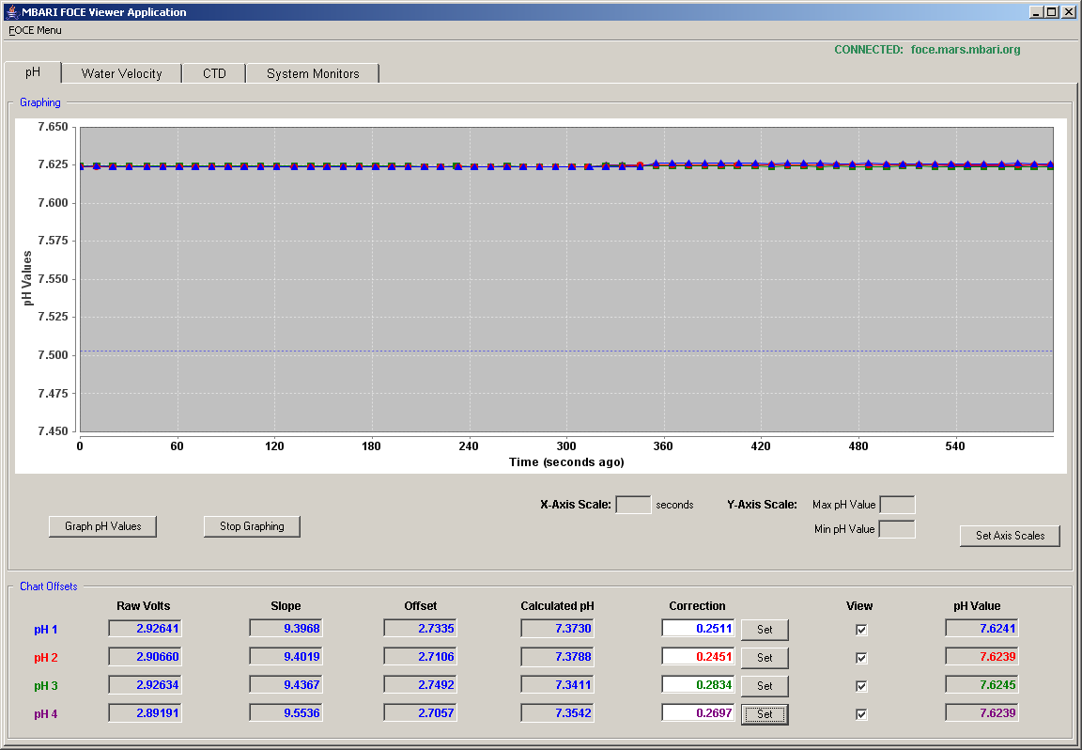Screen dimensions: 1082x750
Task: Click the Slope value 9.4367
Action: click(286, 685)
